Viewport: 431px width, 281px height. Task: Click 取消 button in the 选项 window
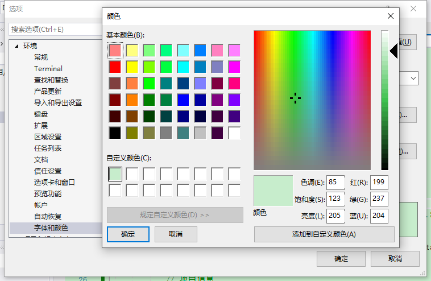395,259
